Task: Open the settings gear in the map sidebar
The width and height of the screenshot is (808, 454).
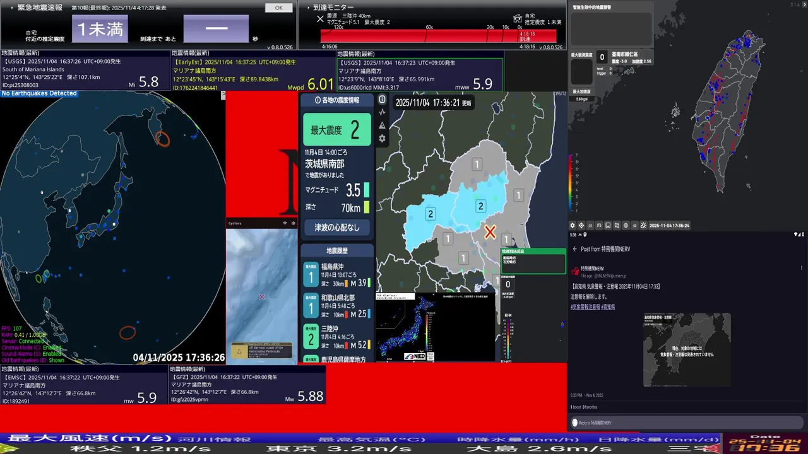Action: pos(382,139)
